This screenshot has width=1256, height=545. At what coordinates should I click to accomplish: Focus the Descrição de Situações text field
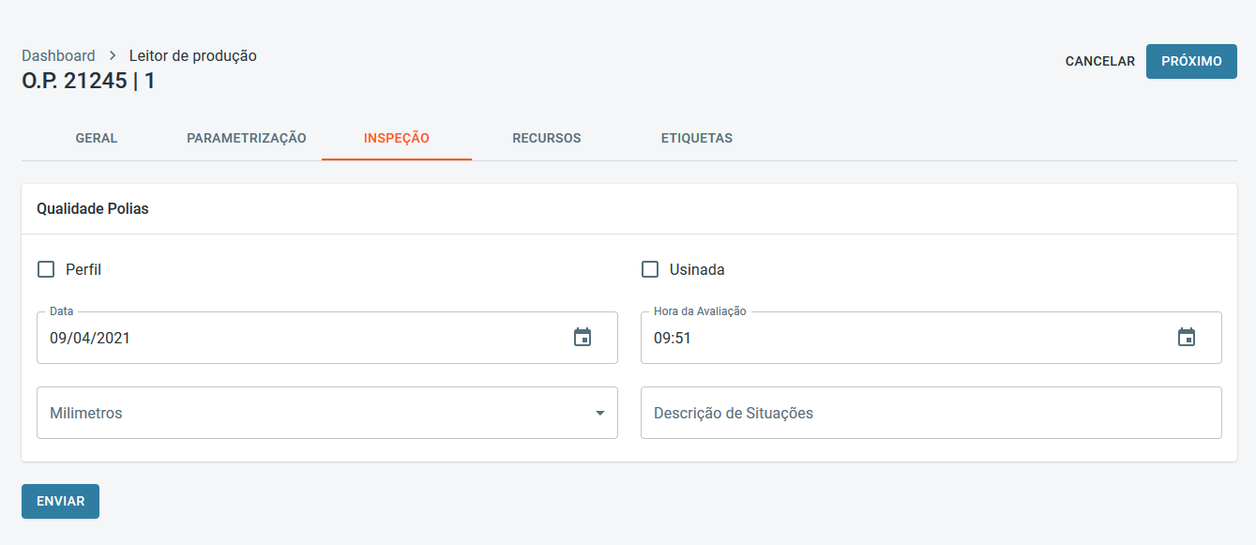[931, 413]
